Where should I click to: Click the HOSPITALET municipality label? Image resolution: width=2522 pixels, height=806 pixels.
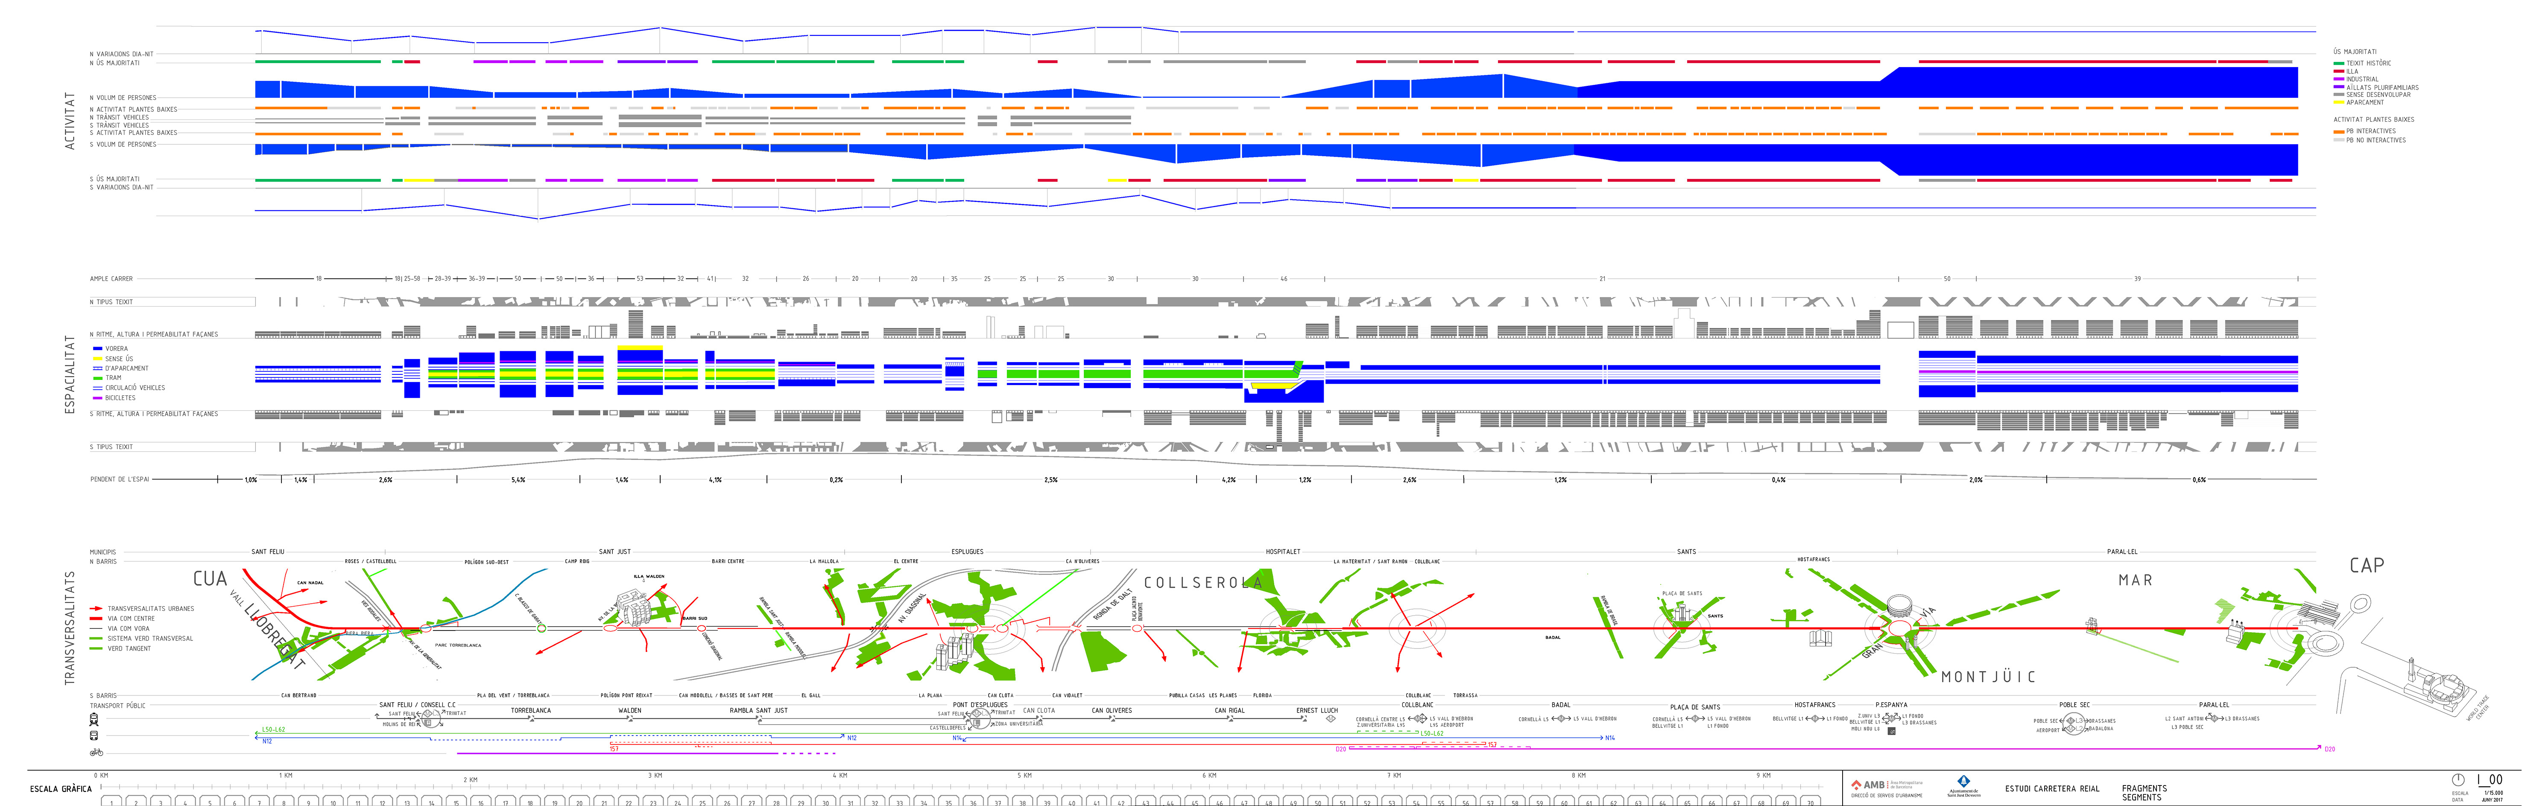click(1282, 552)
